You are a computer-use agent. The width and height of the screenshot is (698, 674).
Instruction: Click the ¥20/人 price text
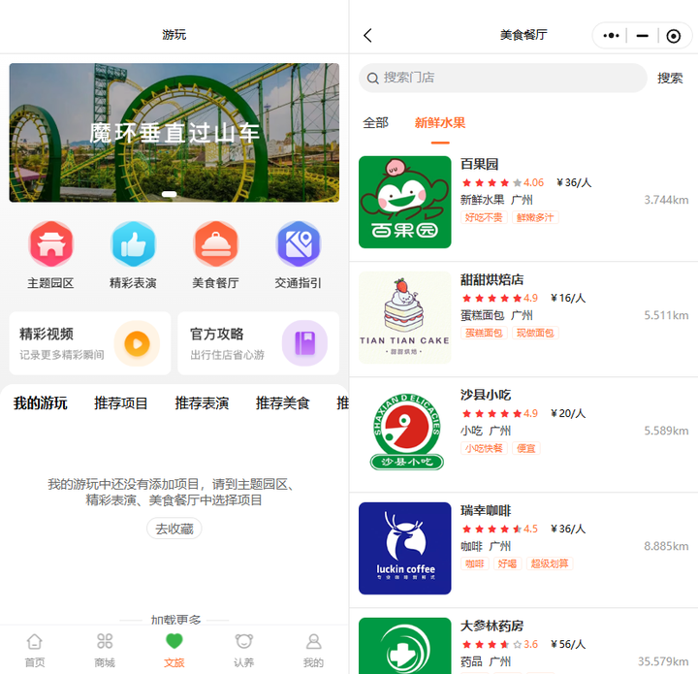(x=568, y=413)
